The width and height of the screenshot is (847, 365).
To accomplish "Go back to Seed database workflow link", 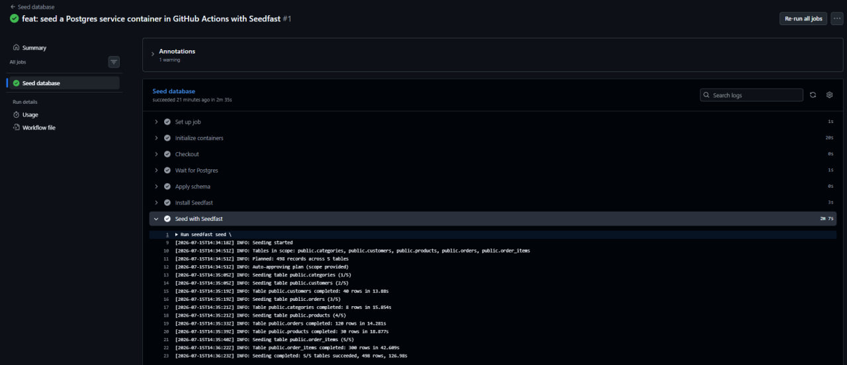I will (x=32, y=7).
